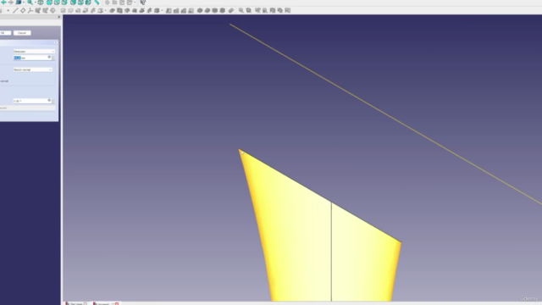542x305 pixels.
Task: Switch to the first document tab
Action: pyautogui.click(x=75, y=303)
